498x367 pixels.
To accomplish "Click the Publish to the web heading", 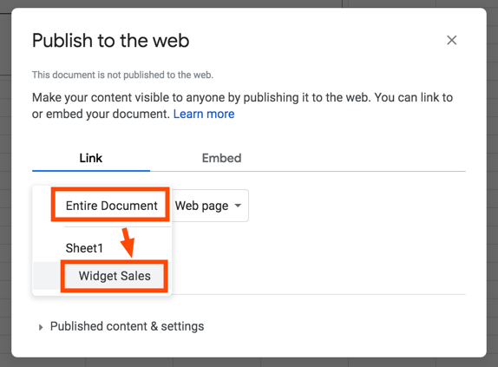I will [110, 41].
